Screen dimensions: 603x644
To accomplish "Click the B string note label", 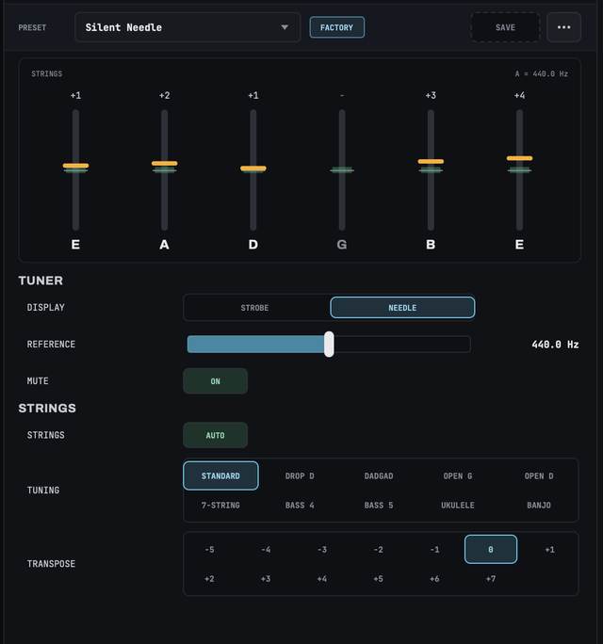I will coord(431,245).
